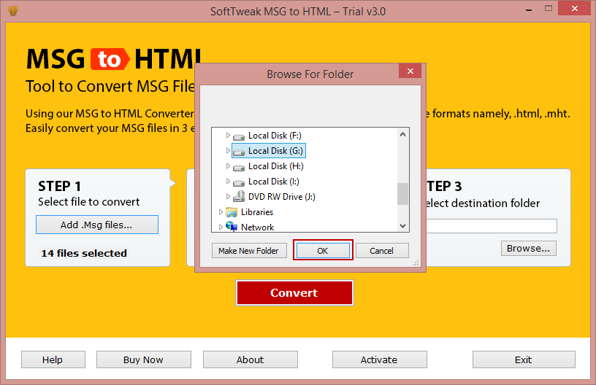Select Local Disk (H:) label in folder tree
Screen dimensions: 596x385
(x=276, y=166)
